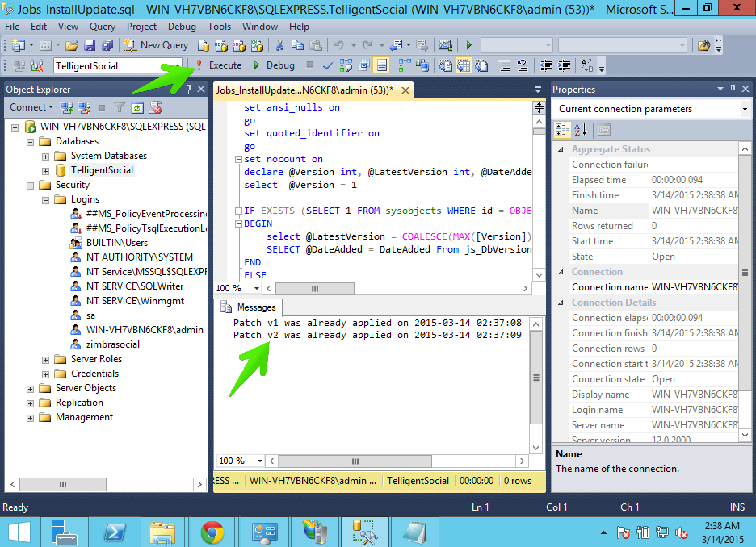Screen dimensions: 756x547
Task: Expand the System Databases folder
Action: pos(46,157)
